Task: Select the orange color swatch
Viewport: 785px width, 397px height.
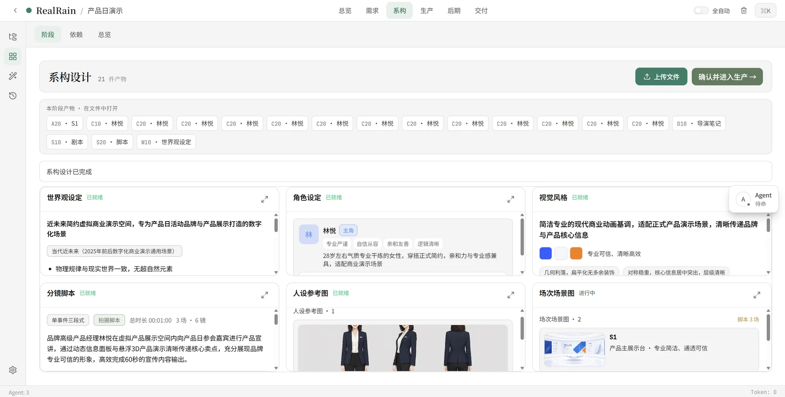Action: coord(576,253)
